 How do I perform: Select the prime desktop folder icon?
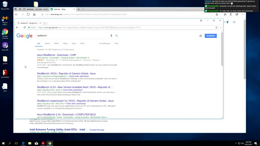(x=5, y=60)
